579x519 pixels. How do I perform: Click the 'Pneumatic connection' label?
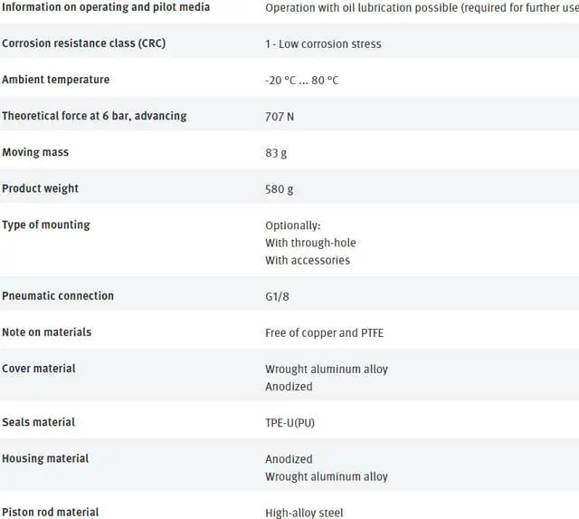(58, 296)
